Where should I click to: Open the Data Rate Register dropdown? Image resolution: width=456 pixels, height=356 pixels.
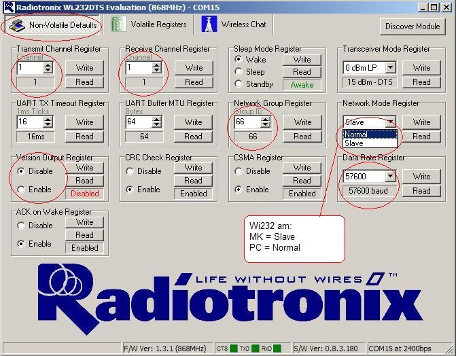[390, 177]
